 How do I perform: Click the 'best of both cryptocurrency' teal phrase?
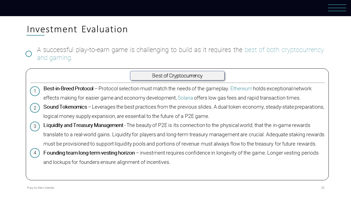[284, 50]
